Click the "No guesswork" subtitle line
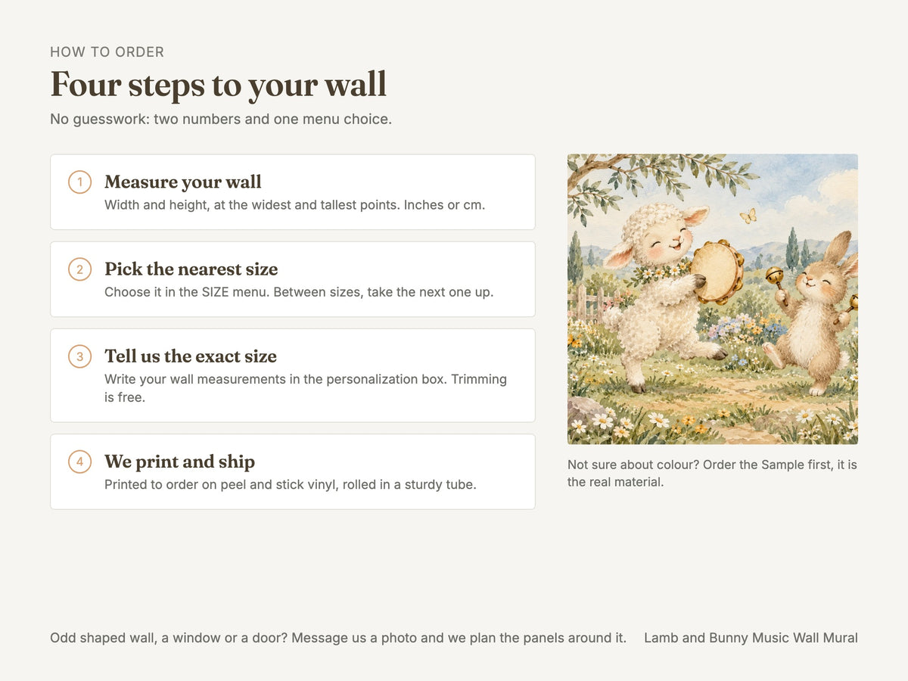908x681 pixels. pyautogui.click(x=221, y=120)
